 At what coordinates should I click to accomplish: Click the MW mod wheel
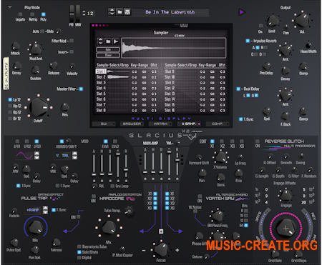(x=78, y=13)
